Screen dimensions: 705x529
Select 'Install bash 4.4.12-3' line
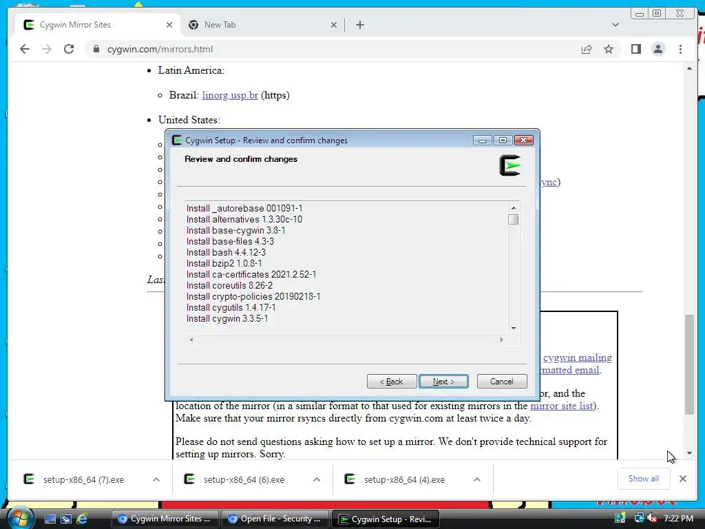tap(226, 252)
